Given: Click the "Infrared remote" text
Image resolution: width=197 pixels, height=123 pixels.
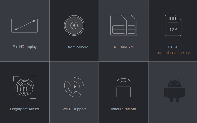Looking at the screenshot, I should pos(123,109).
